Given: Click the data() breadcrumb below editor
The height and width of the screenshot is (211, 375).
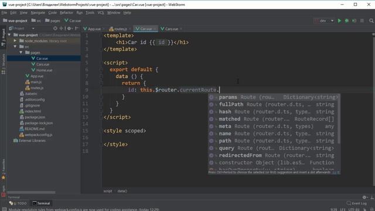Looking at the screenshot, I should pyautogui.click(x=122, y=191).
